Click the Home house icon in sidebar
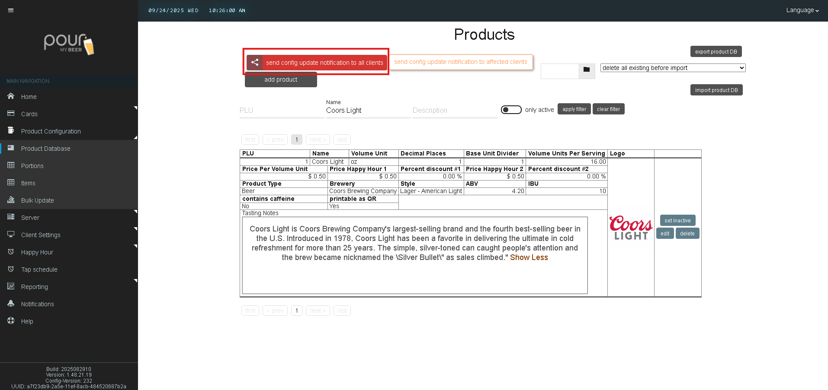This screenshot has width=828, height=390. pos(11,96)
